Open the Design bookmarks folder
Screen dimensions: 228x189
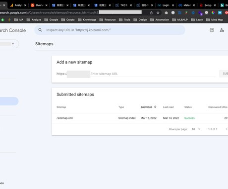[x=140, y=20]
